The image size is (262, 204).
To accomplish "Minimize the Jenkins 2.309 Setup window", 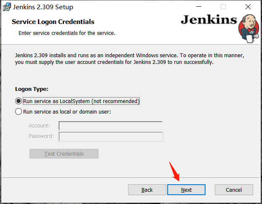I will 199,7.
